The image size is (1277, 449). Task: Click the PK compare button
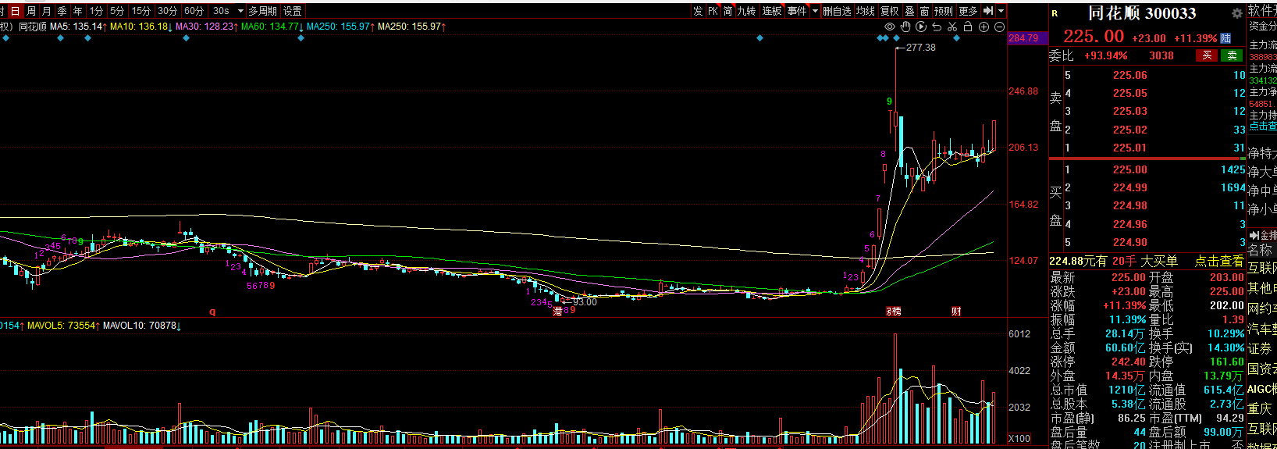[713, 11]
